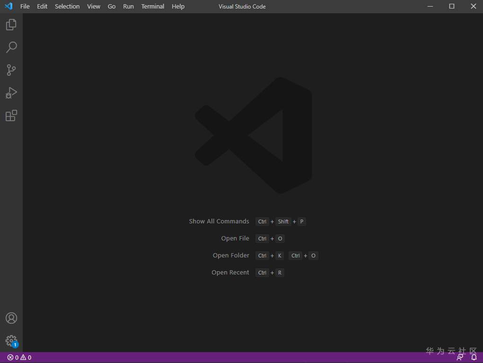
Task: Open the Source Control view
Action: pyautogui.click(x=11, y=70)
